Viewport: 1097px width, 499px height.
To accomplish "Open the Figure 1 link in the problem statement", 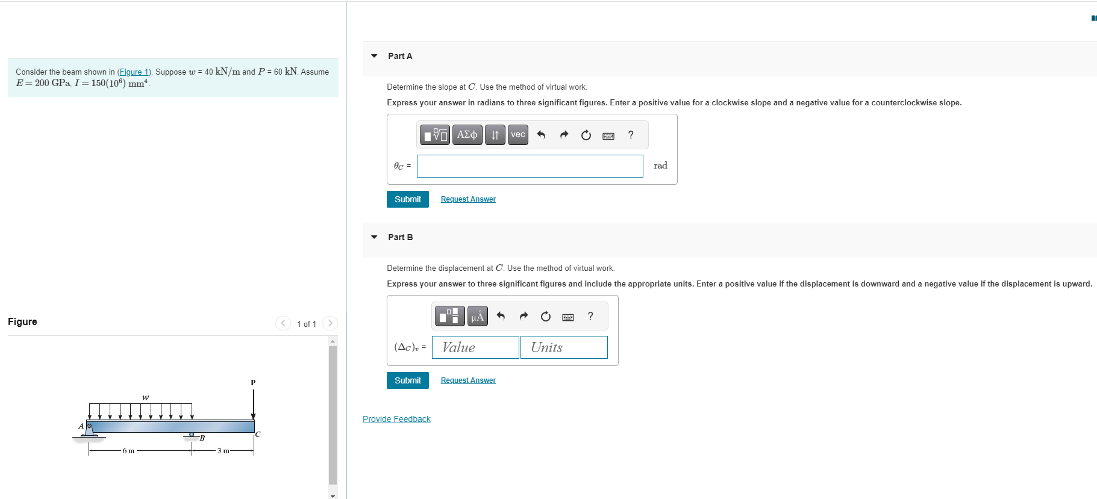I will 133,72.
